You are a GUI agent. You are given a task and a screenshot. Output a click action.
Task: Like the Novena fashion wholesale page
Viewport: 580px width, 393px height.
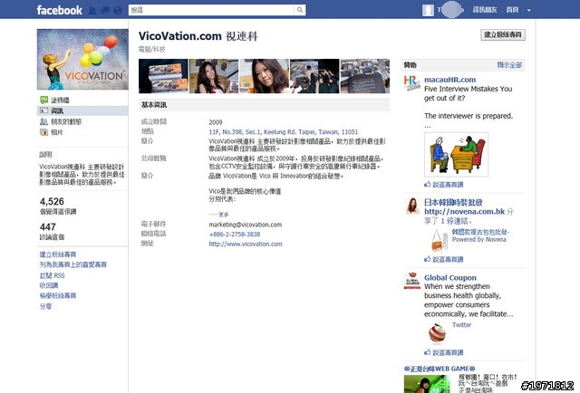click(443, 259)
